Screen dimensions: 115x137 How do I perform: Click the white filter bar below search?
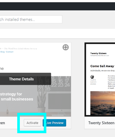57,33
